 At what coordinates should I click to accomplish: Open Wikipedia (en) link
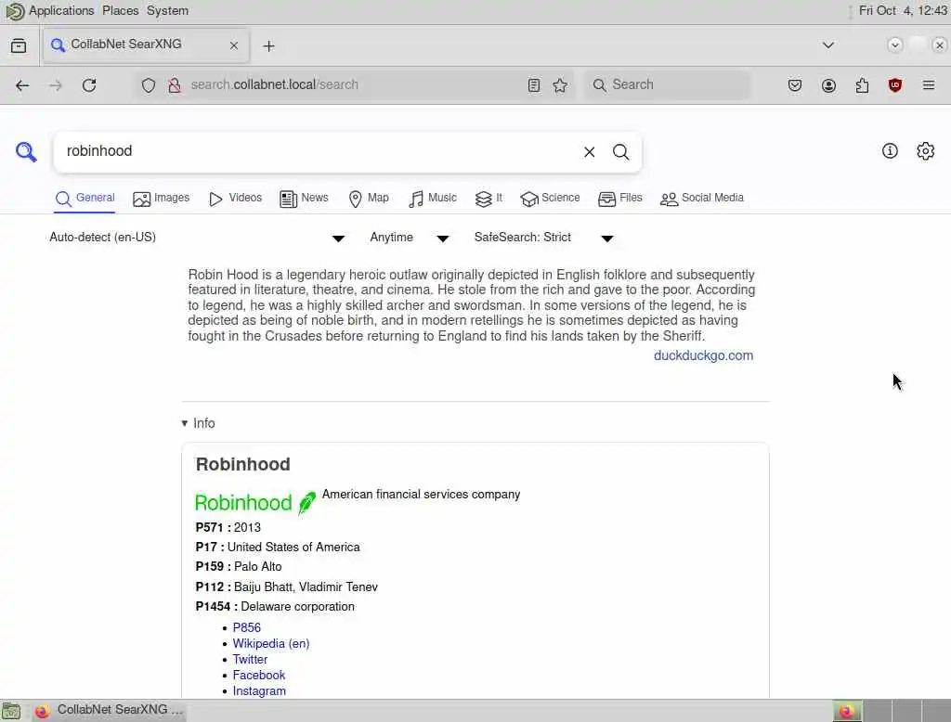pyautogui.click(x=270, y=644)
